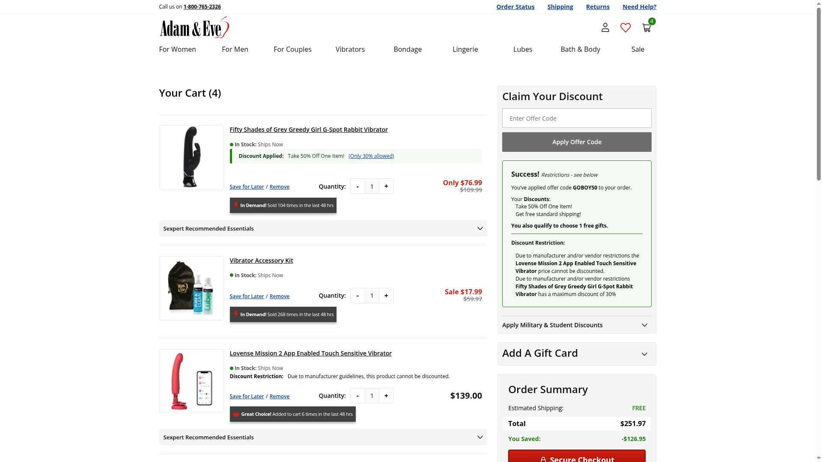Click the Adam & Eve logo
This screenshot has height=462, width=822.
coord(194,27)
